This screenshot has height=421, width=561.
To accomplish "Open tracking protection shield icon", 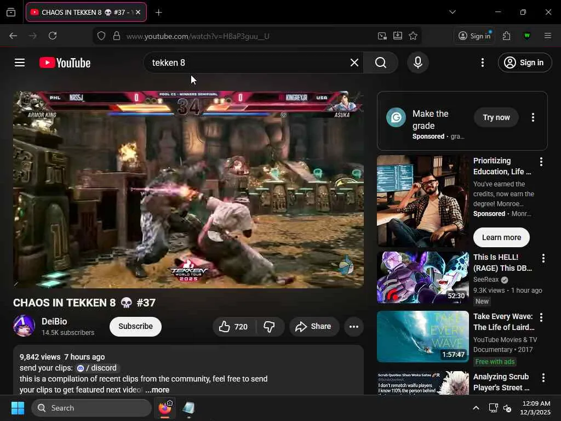I will 101,36.
